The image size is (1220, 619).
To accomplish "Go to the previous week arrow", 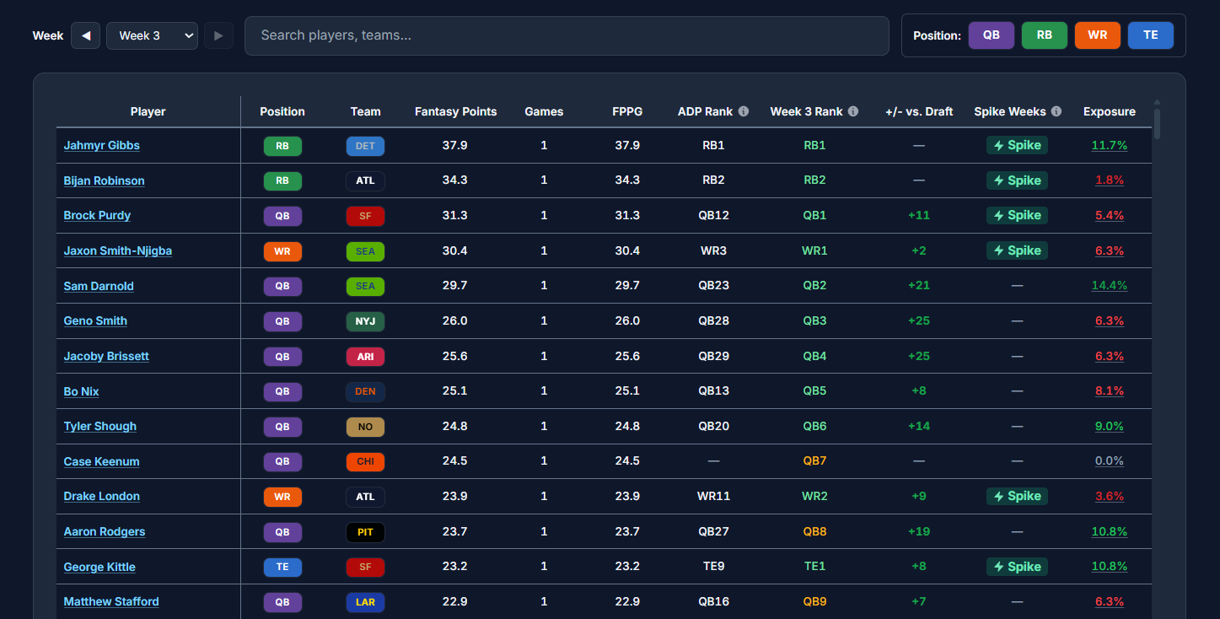I will tap(86, 35).
